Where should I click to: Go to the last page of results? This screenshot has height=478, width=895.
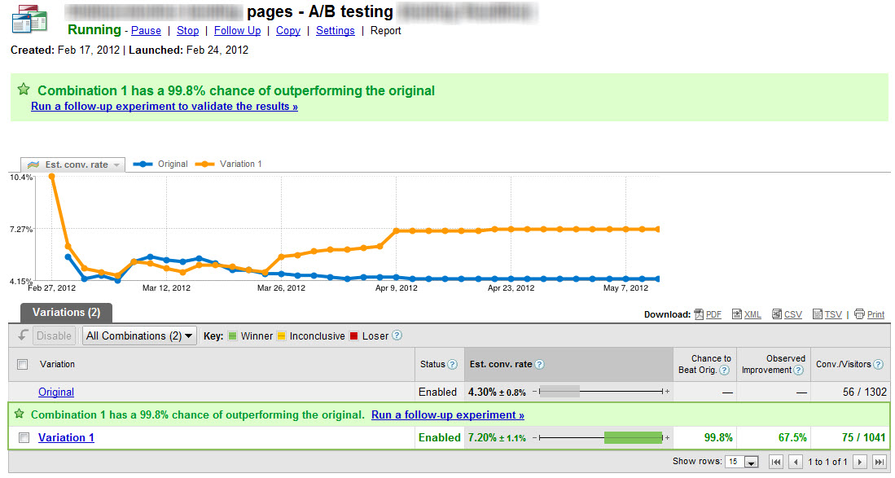coord(879,462)
